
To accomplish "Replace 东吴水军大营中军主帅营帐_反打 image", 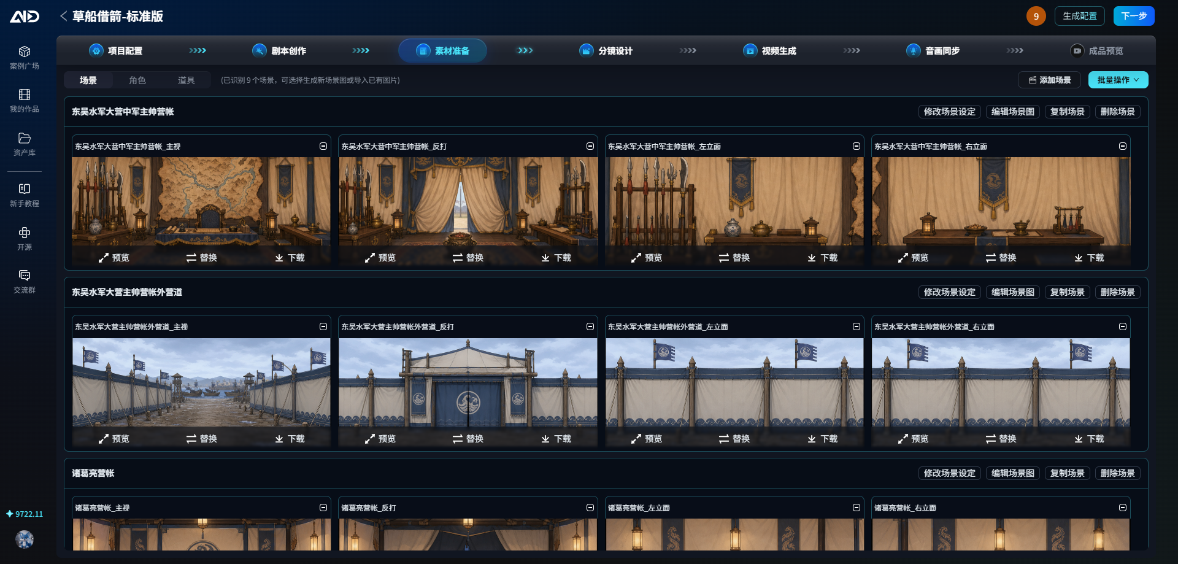I will coord(468,258).
